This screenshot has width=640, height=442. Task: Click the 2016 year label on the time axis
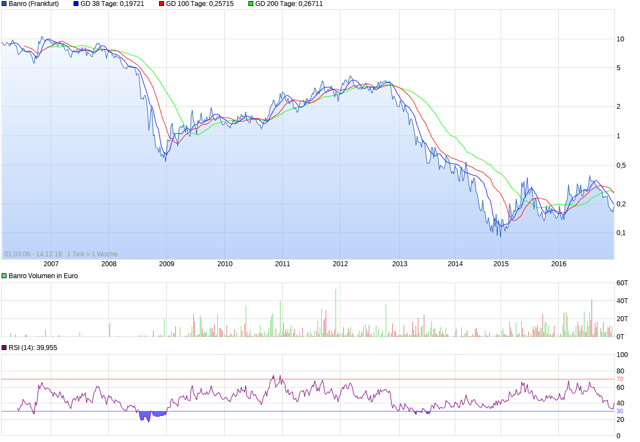[559, 264]
